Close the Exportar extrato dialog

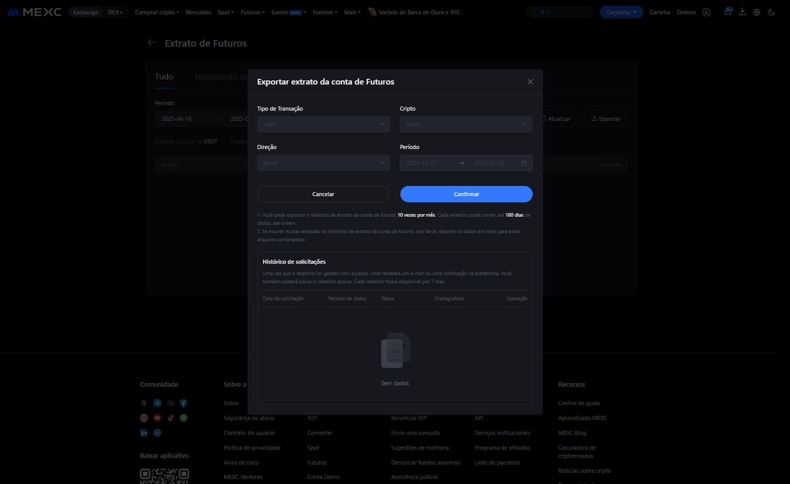[530, 82]
